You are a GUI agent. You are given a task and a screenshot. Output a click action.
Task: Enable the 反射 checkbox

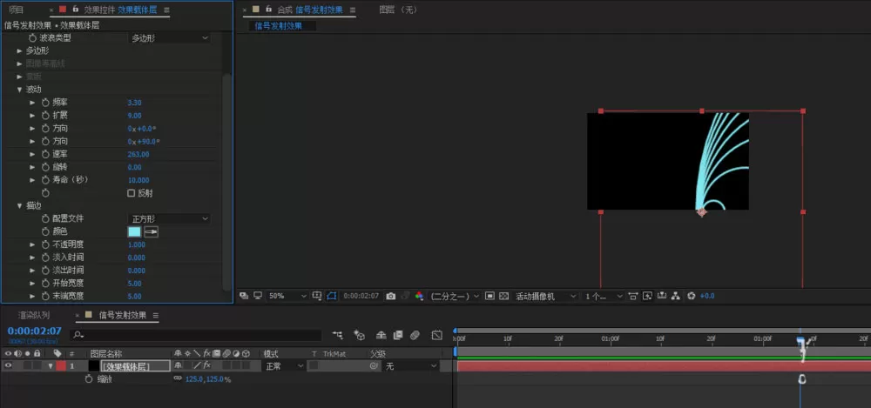coord(132,193)
